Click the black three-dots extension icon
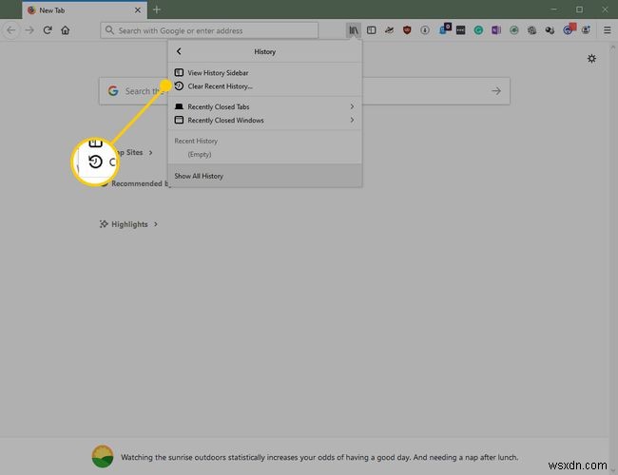Image resolution: width=618 pixels, height=475 pixels. click(x=460, y=30)
